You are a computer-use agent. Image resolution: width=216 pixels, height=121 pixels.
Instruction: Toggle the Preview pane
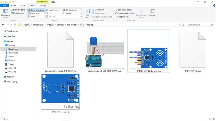tap(18, 10)
